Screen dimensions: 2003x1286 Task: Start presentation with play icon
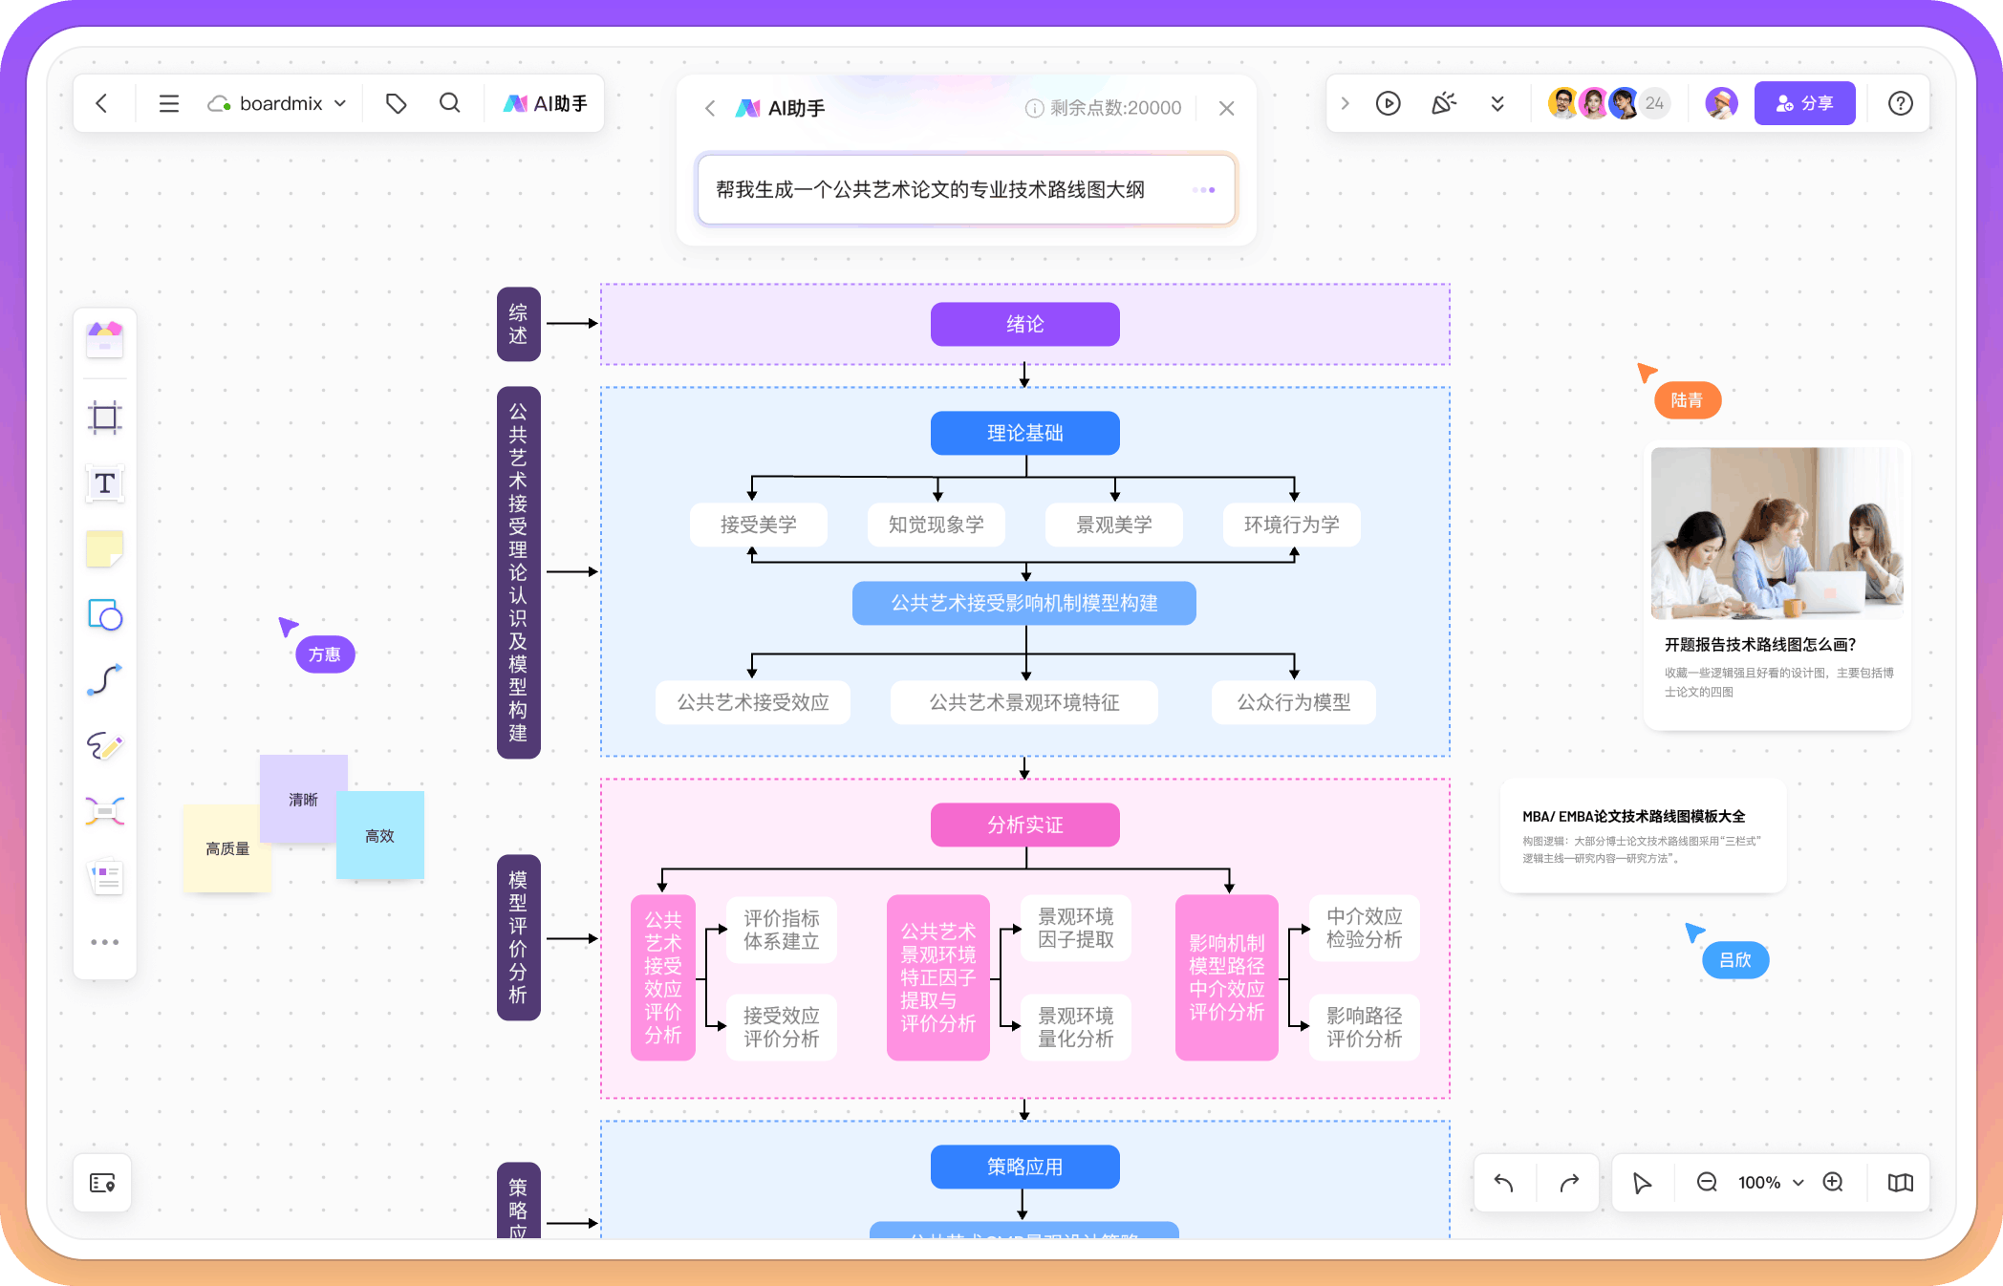[x=1389, y=103]
